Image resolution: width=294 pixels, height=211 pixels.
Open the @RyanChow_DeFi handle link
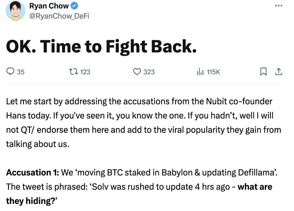[59, 16]
